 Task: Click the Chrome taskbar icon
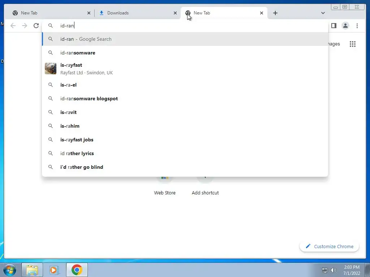[x=77, y=270]
